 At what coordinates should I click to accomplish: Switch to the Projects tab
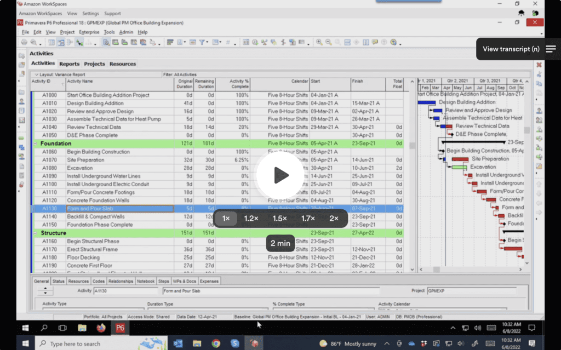94,64
